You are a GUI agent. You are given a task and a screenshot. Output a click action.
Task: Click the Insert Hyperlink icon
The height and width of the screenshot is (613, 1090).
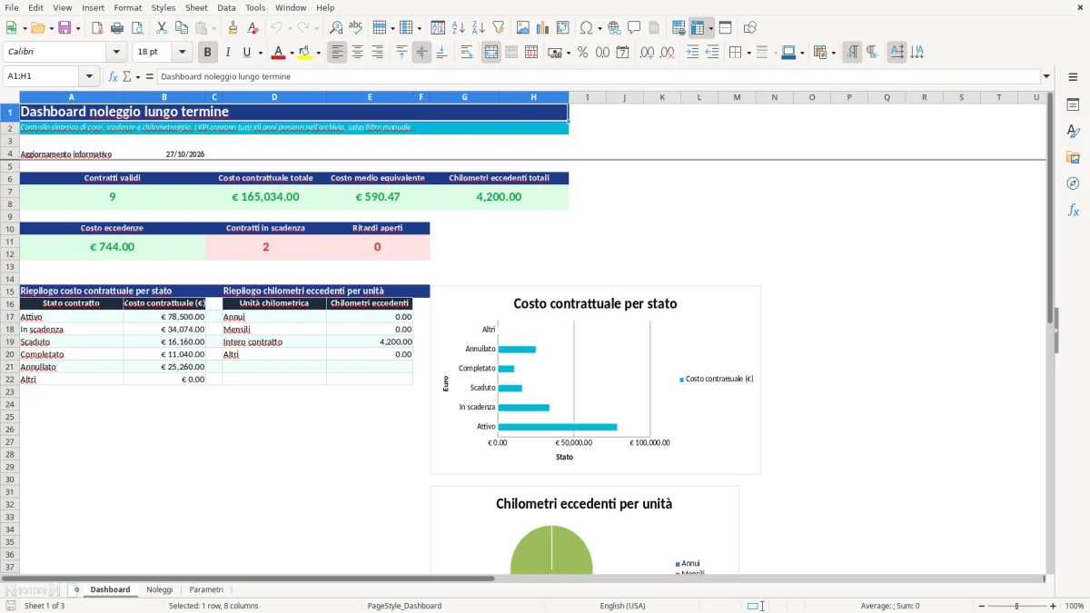(614, 28)
